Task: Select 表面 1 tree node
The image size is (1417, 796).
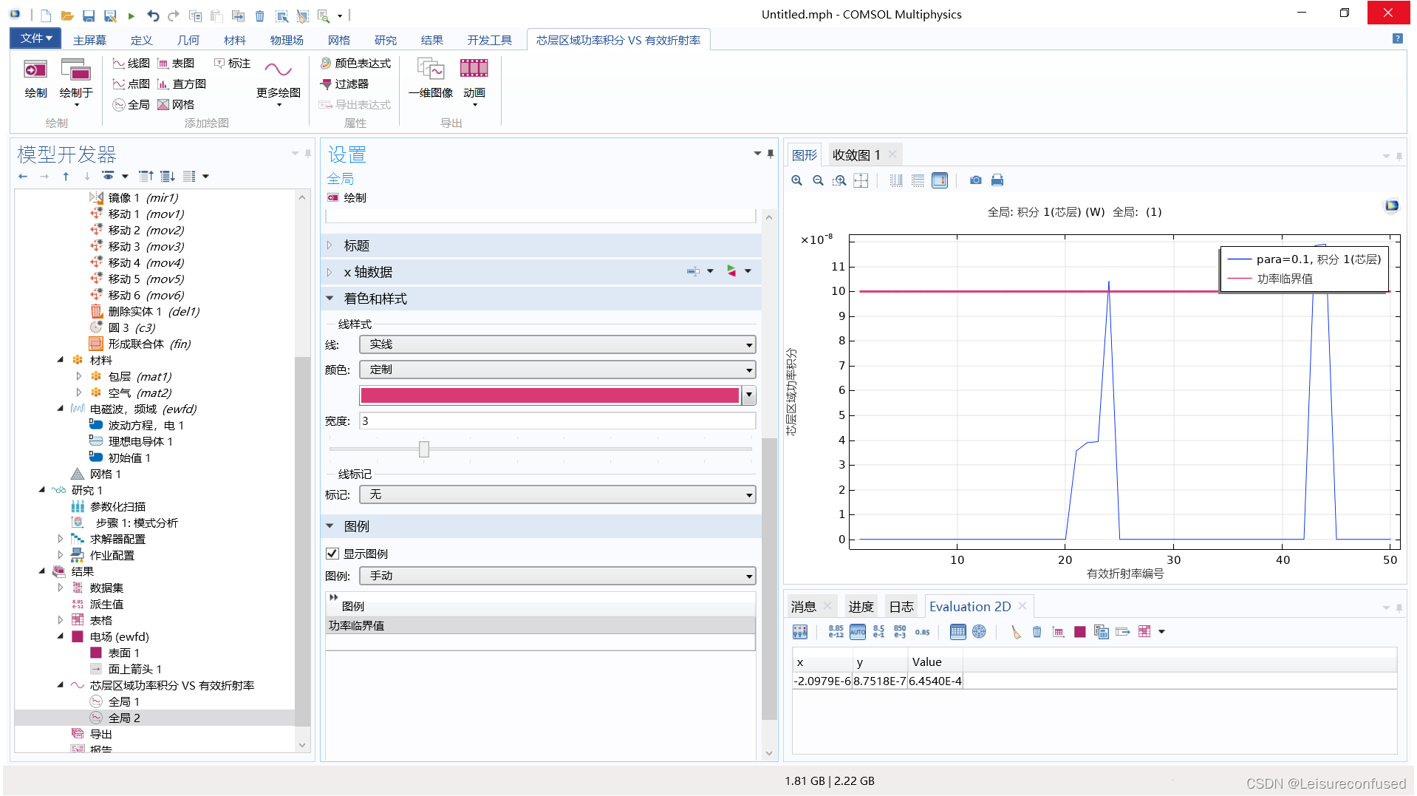Action: point(124,653)
